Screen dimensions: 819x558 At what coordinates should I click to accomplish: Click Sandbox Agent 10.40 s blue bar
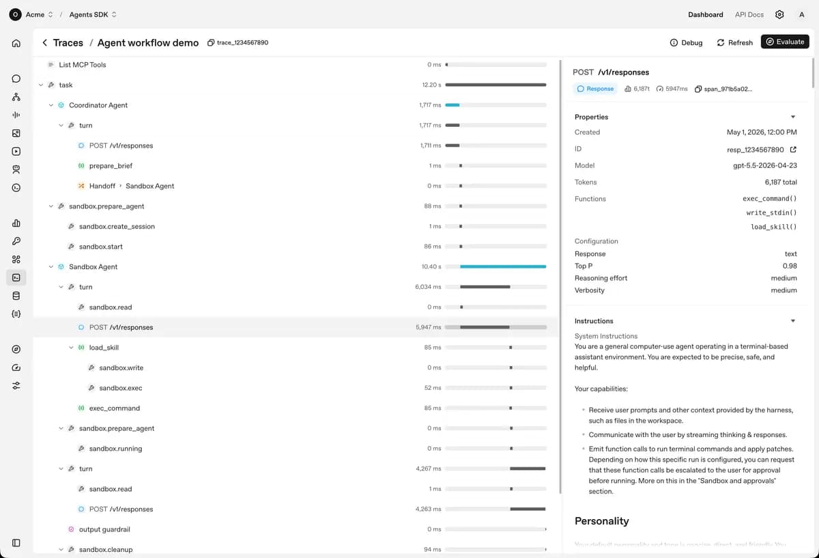point(503,267)
